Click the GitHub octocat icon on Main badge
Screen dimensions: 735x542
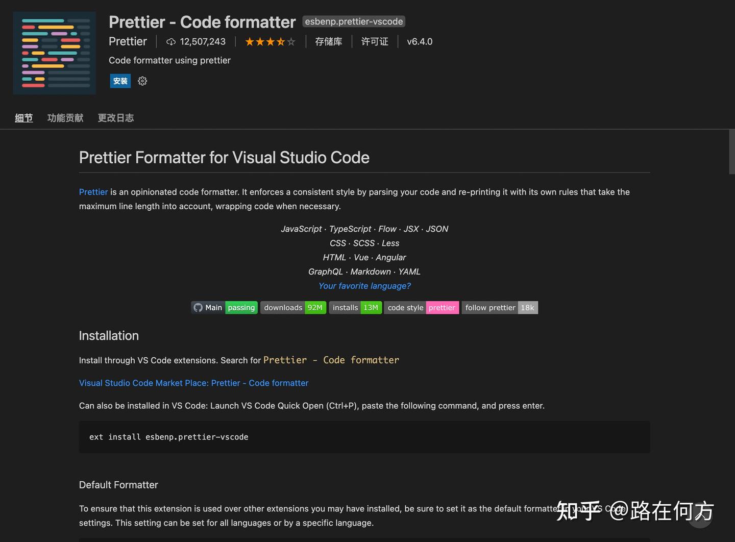[x=198, y=307]
